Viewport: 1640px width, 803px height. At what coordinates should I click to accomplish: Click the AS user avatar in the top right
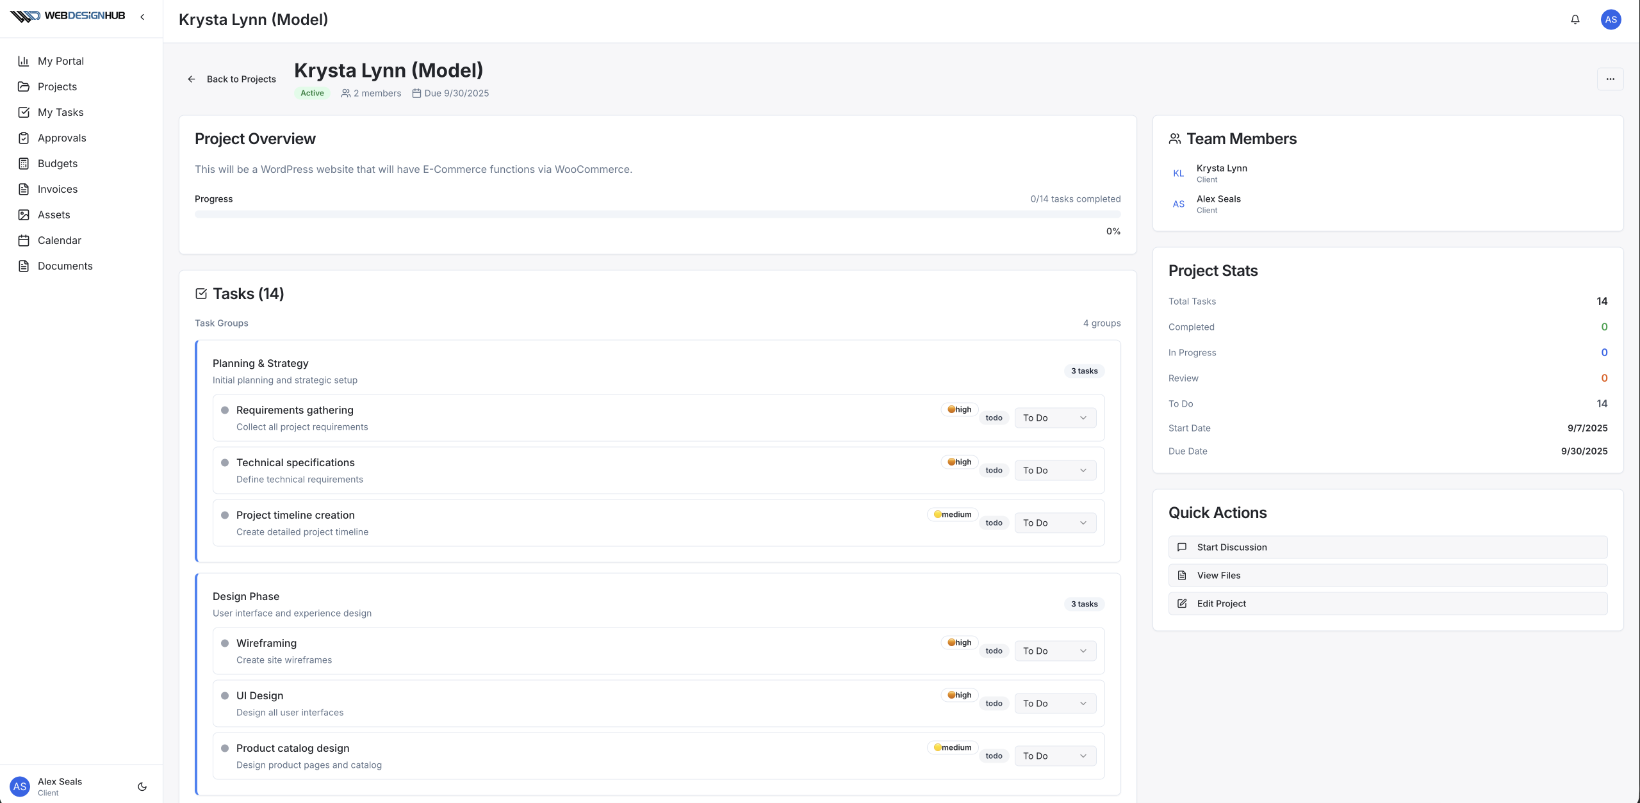[1611, 19]
